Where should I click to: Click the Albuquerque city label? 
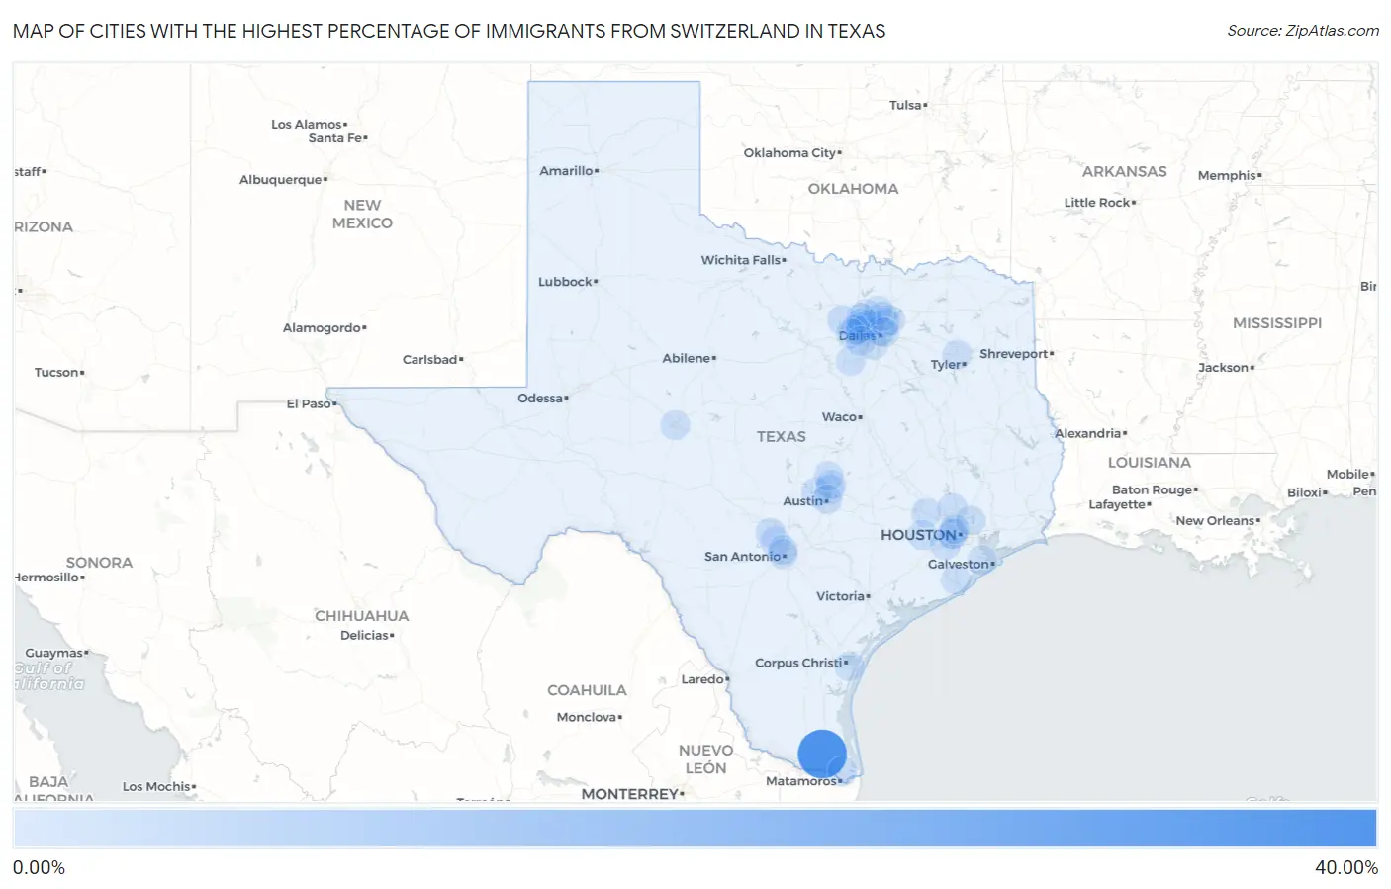pyautogui.click(x=281, y=180)
